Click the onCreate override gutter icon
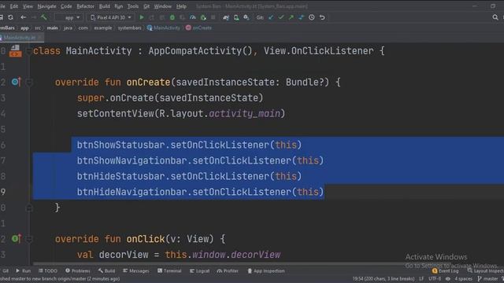The height and width of the screenshot is (283, 504). point(16,82)
